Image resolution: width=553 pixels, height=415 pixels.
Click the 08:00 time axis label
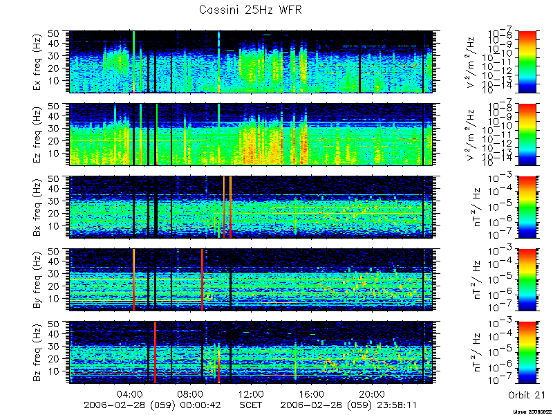(191, 394)
